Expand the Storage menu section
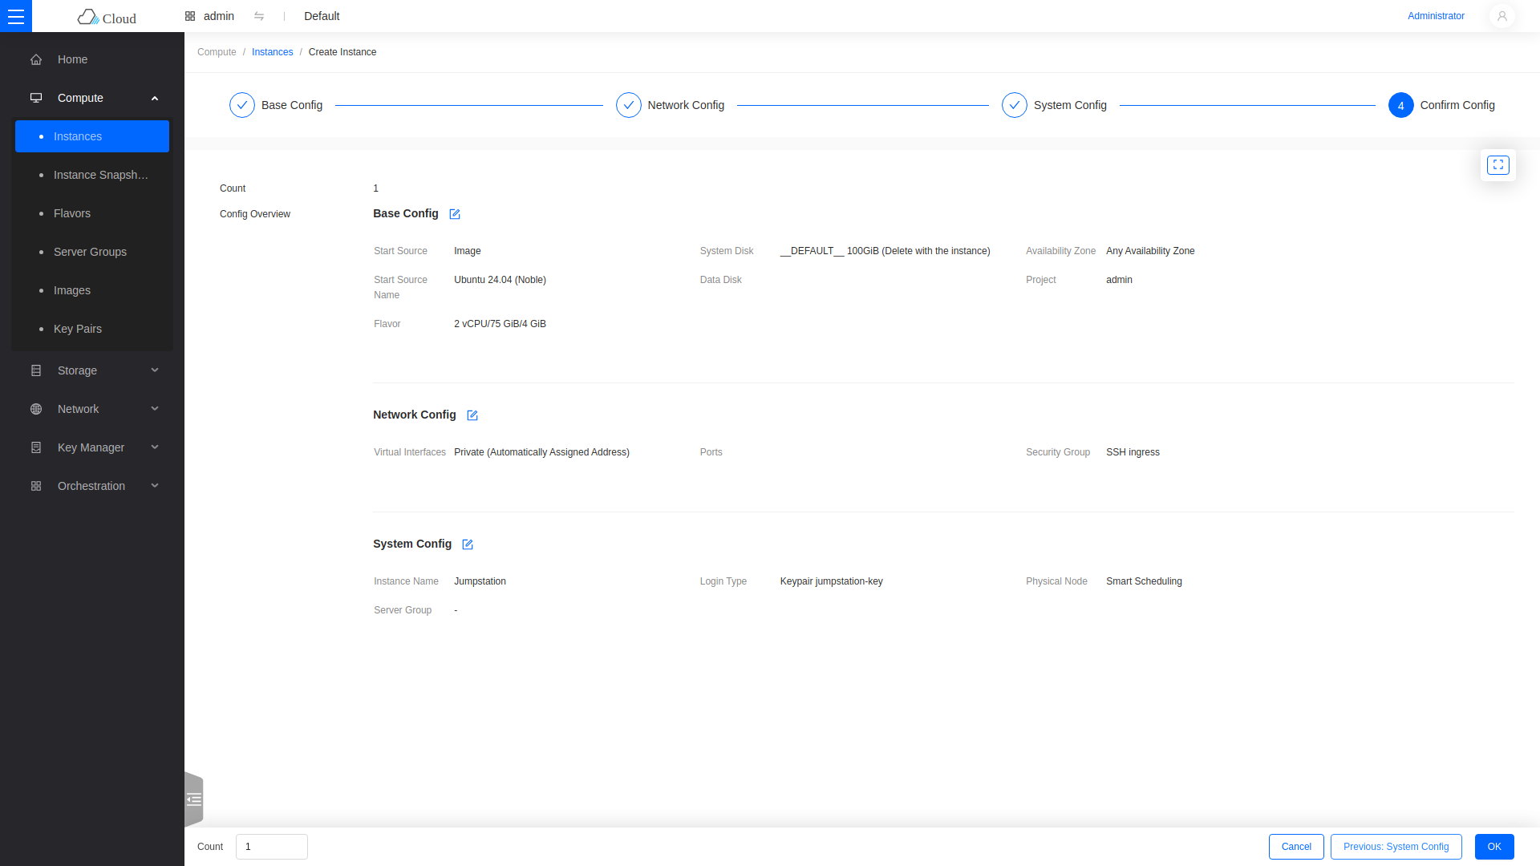This screenshot has height=866, width=1540. (92, 370)
